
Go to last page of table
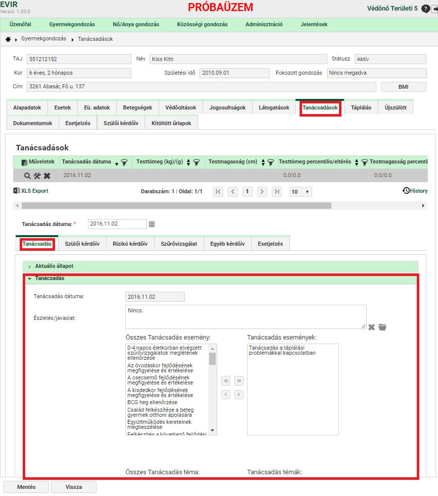click(x=276, y=191)
